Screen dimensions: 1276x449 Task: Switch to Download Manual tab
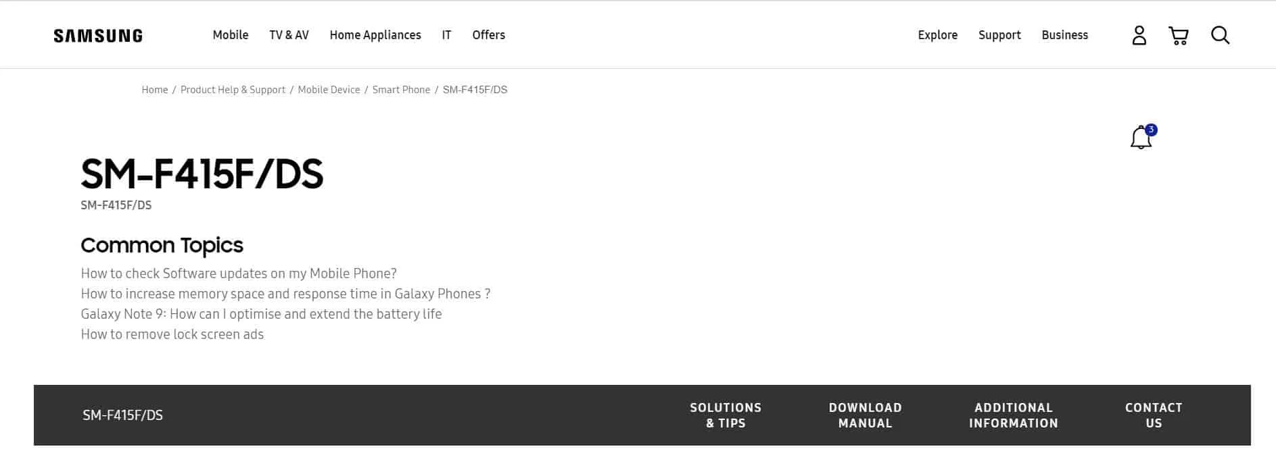(865, 415)
